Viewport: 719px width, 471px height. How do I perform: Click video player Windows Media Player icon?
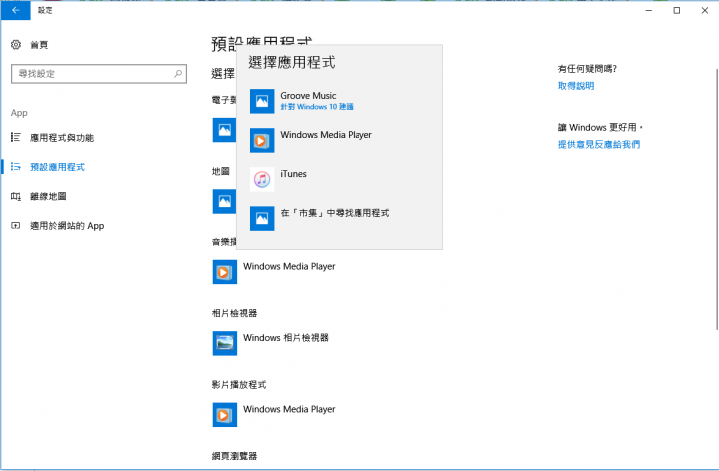coord(225,415)
